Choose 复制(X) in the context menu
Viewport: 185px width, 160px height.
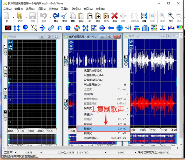click(x=103, y=129)
